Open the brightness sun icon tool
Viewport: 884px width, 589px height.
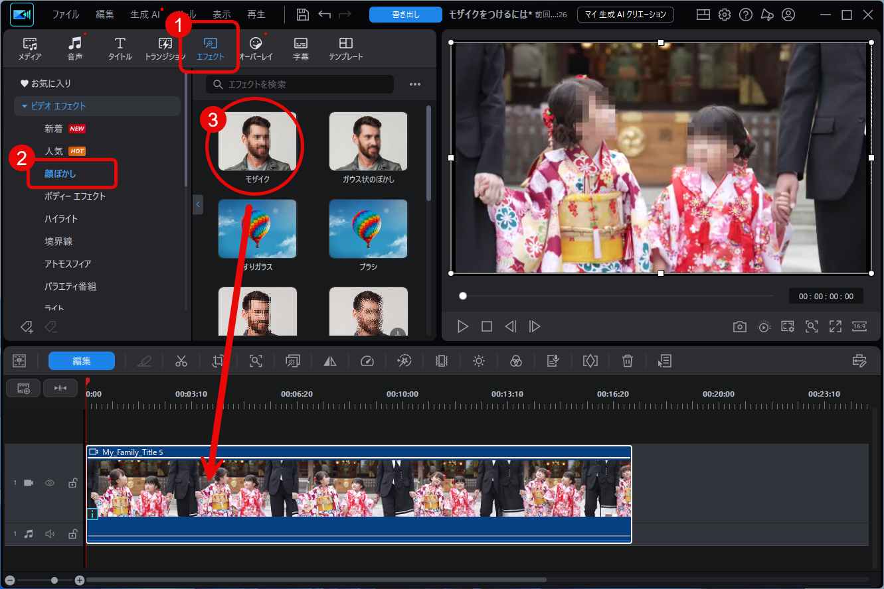pyautogui.click(x=479, y=361)
